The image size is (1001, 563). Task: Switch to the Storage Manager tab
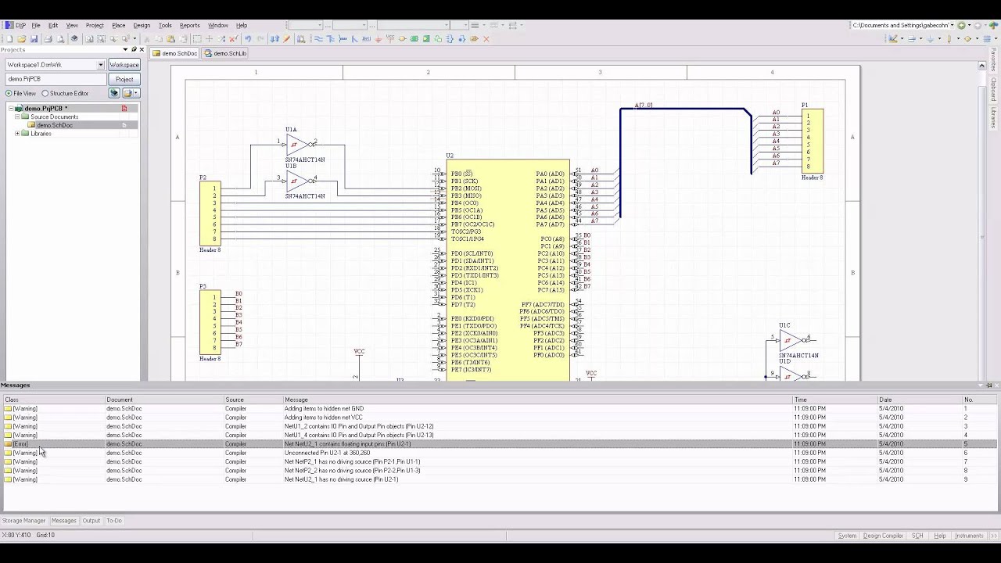[x=23, y=521]
